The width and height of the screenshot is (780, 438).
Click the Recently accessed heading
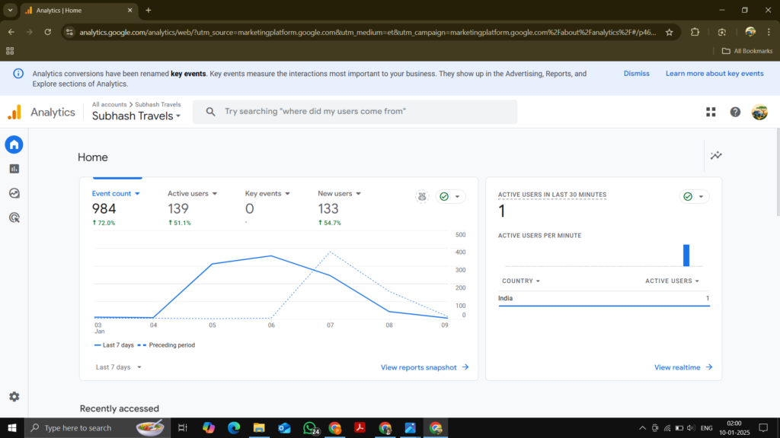tap(120, 408)
